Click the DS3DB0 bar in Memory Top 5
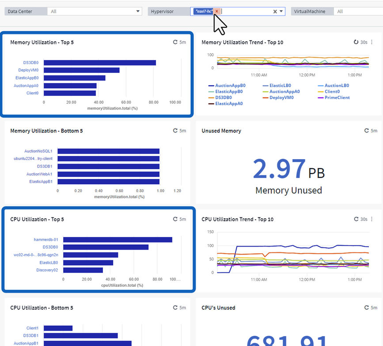This screenshot has width=383, height=346. point(100,63)
